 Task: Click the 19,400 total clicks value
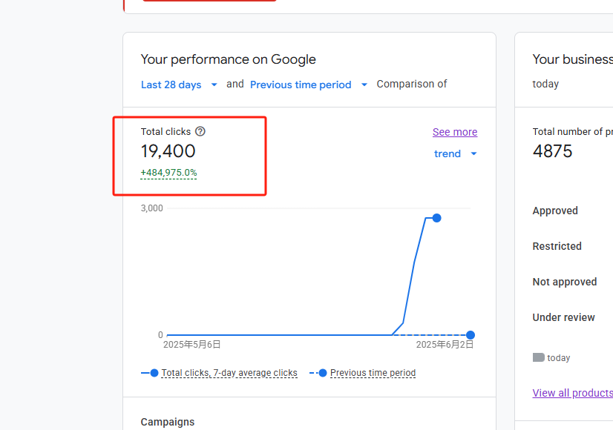point(168,151)
